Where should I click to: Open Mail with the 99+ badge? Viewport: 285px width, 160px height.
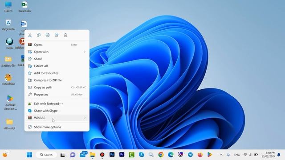pos(83,154)
